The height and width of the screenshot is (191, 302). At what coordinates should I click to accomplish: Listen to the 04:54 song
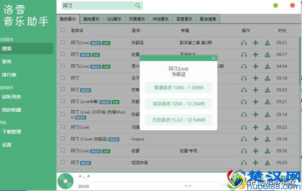pyautogui.click(x=244, y=66)
